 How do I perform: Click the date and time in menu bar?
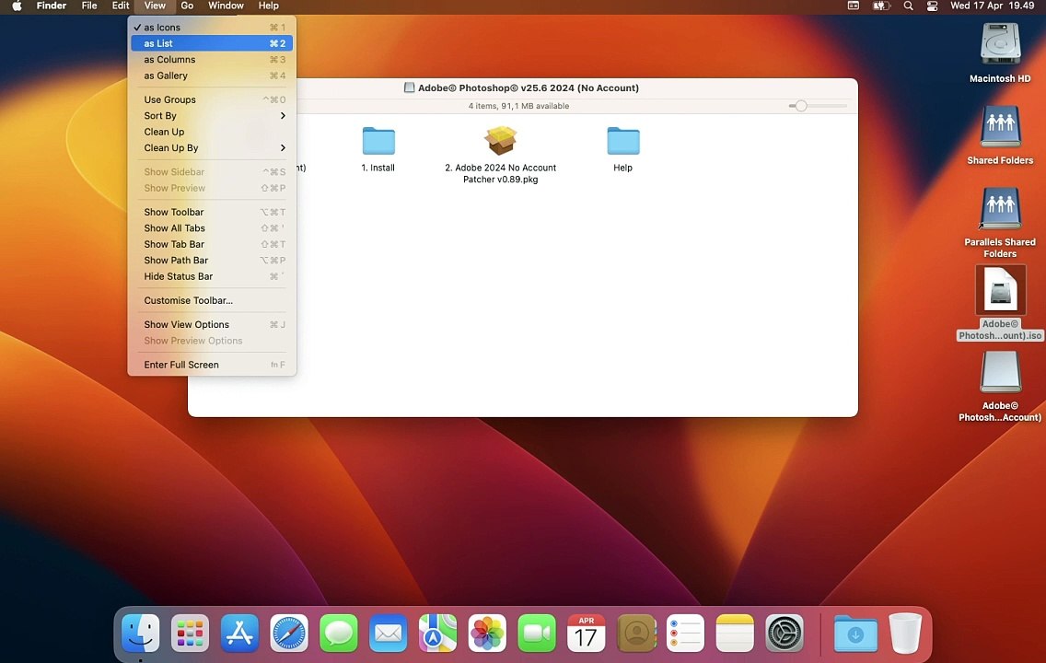[x=992, y=6]
